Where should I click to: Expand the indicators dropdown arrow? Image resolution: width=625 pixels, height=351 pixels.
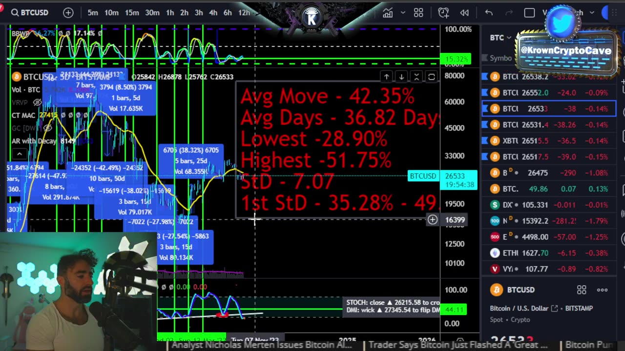coord(403,13)
